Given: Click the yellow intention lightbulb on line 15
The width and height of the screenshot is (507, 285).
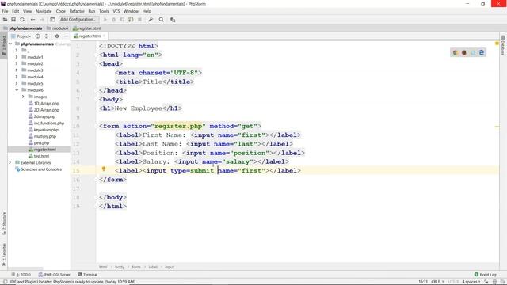Looking at the screenshot, I should [x=104, y=169].
